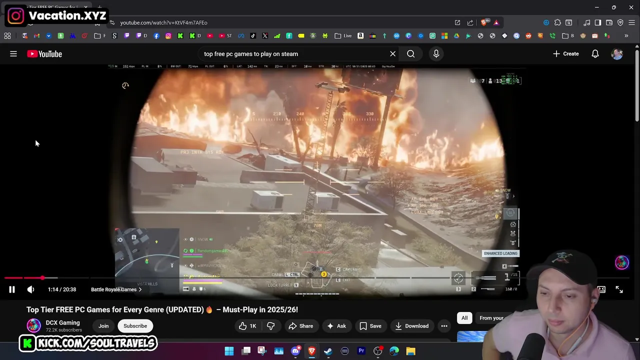Download the video
Viewport: 640px width, 360px height.
point(411,326)
